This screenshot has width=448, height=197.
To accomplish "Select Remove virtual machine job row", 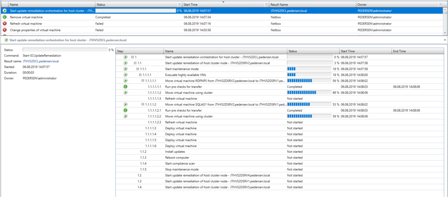I will 222,17.
